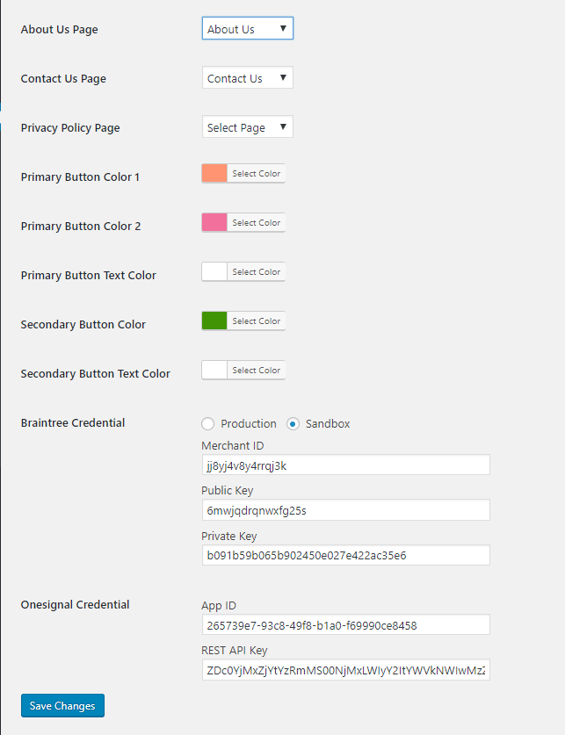Open the About Us Page dropdown
Viewport: 565px width, 735px height.
coord(247,27)
